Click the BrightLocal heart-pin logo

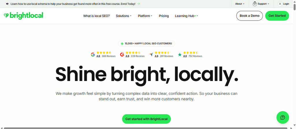6,16
